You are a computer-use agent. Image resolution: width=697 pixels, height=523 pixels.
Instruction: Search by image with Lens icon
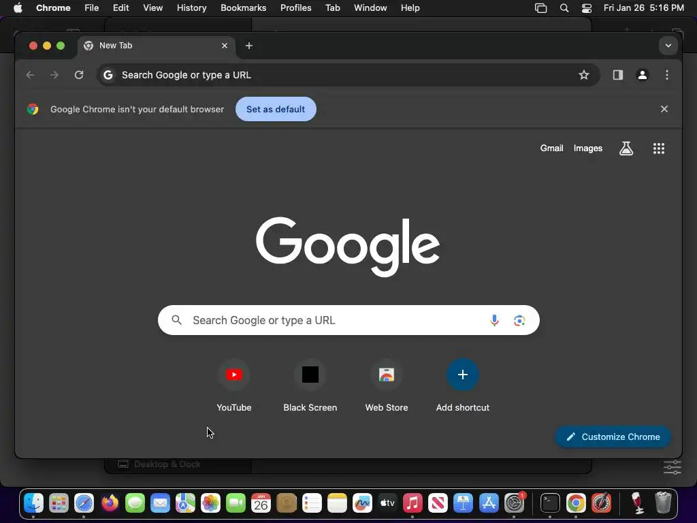[519, 320]
